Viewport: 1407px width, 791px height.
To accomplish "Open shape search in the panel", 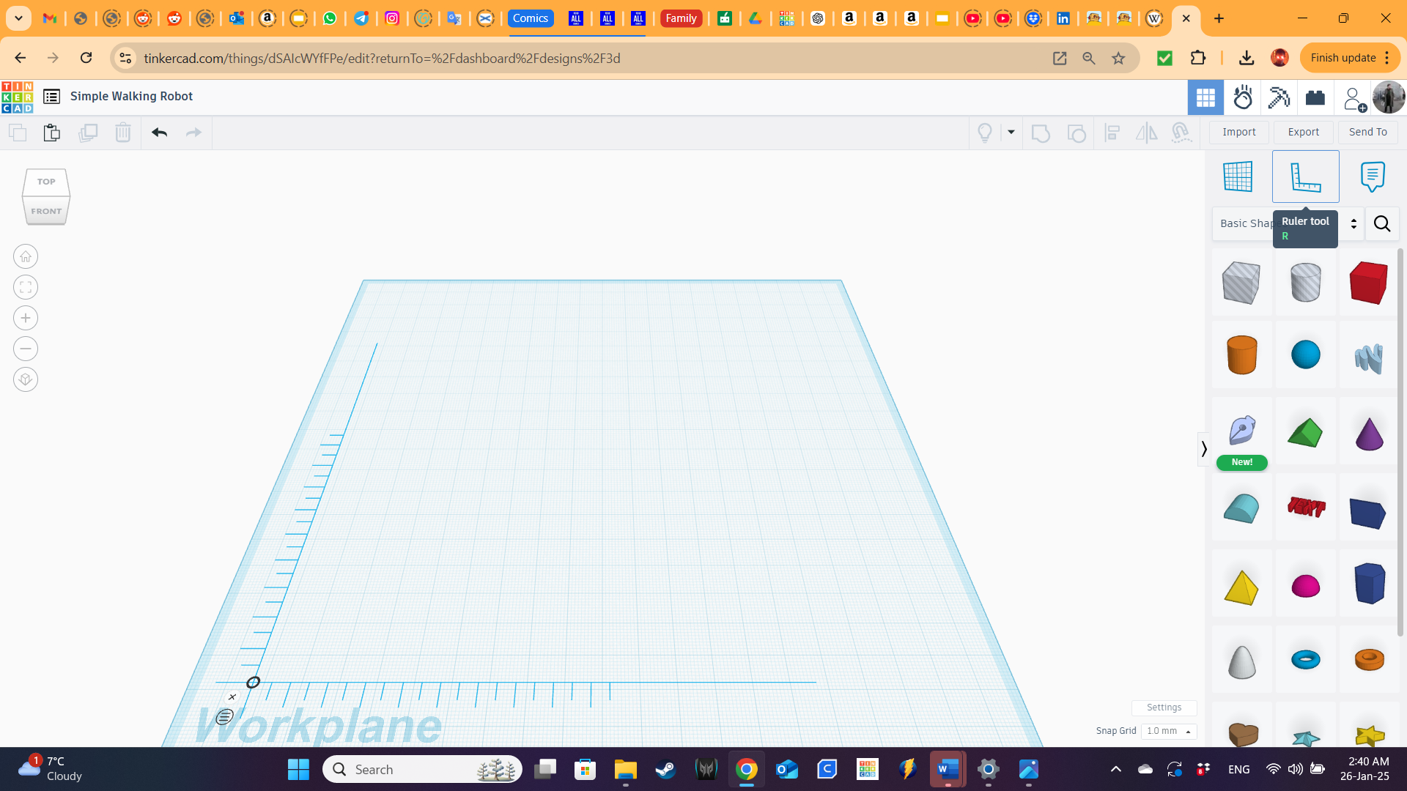I will pos(1382,224).
